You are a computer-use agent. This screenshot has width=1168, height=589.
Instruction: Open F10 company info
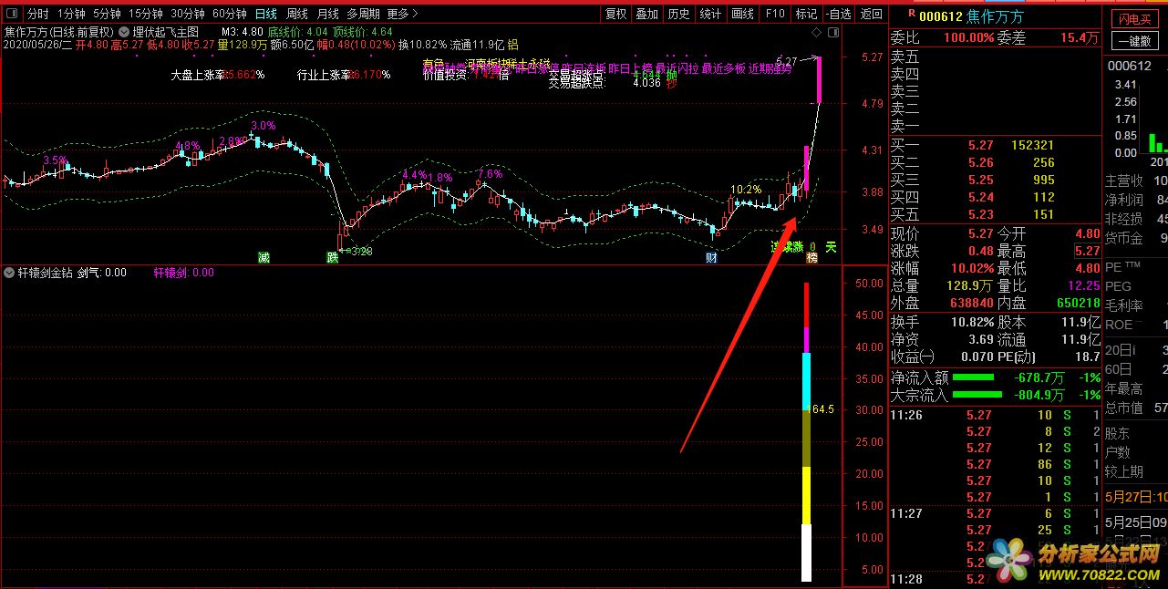[x=775, y=14]
